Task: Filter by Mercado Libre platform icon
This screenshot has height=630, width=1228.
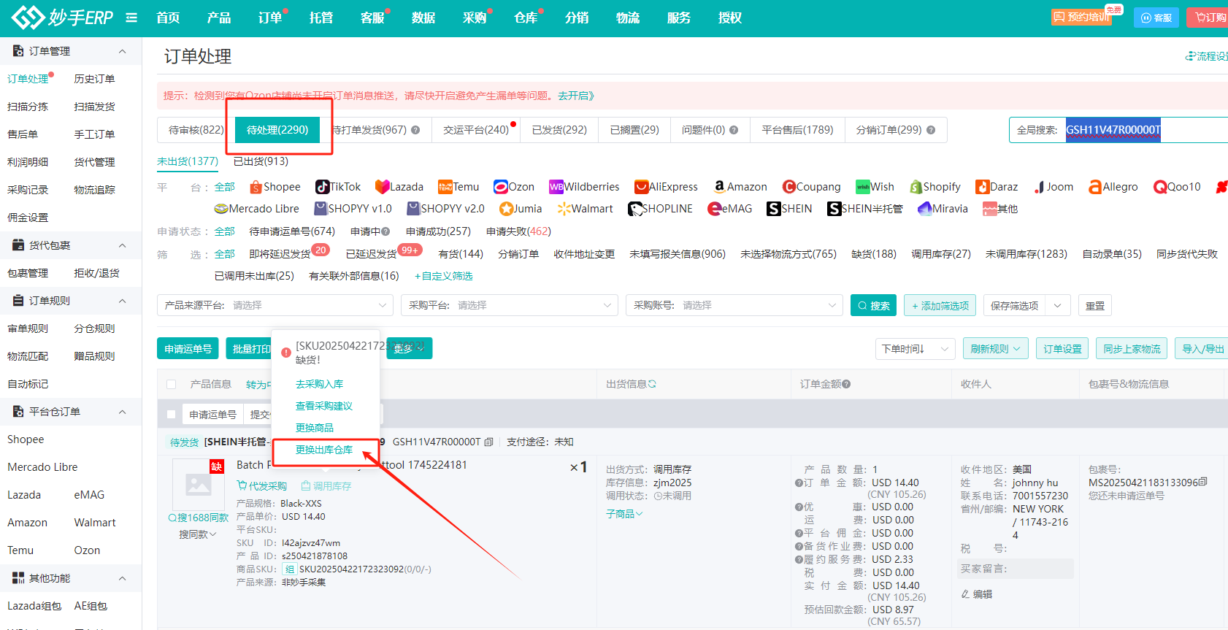Action: (222, 209)
